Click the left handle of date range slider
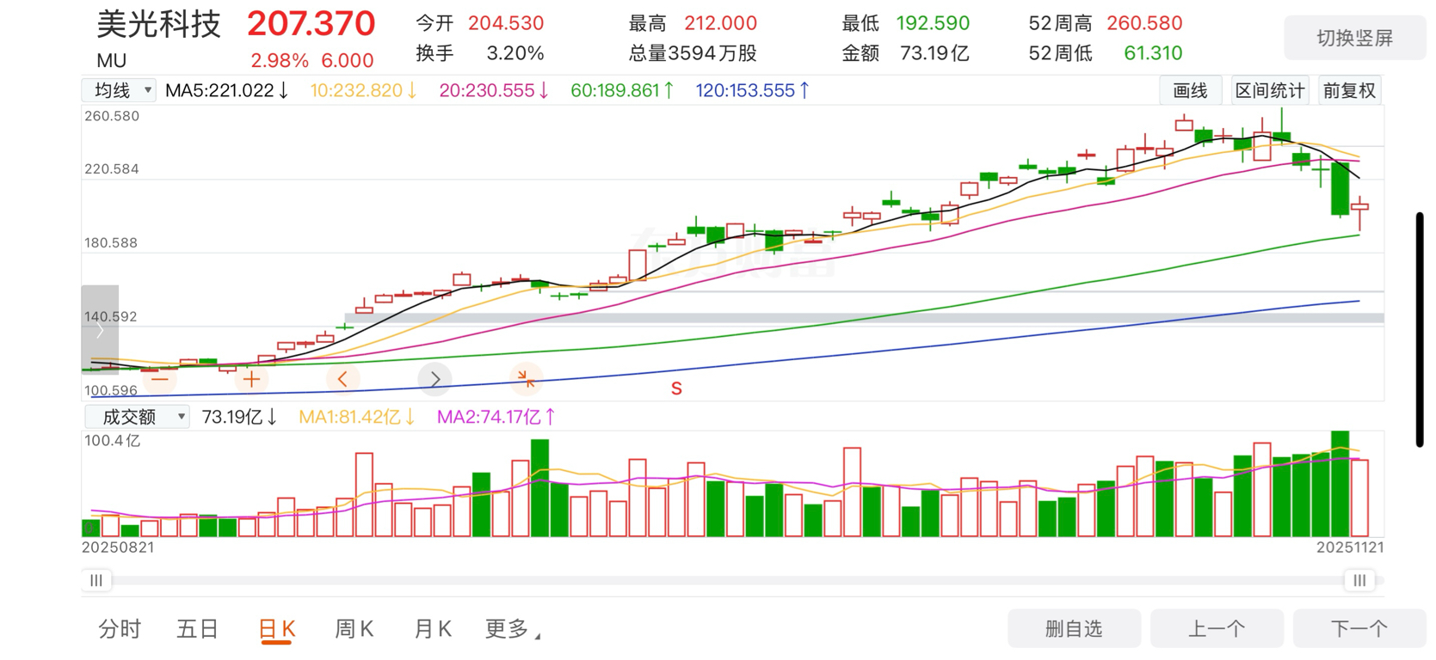The image size is (1436, 660). (x=96, y=580)
